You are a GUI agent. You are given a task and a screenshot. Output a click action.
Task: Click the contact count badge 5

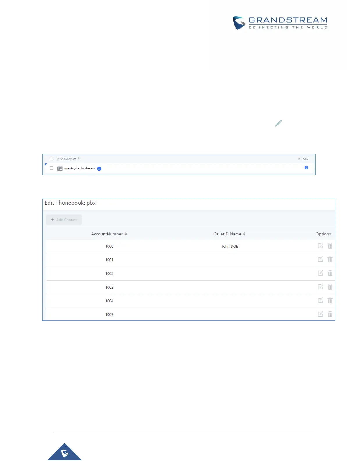(99, 169)
